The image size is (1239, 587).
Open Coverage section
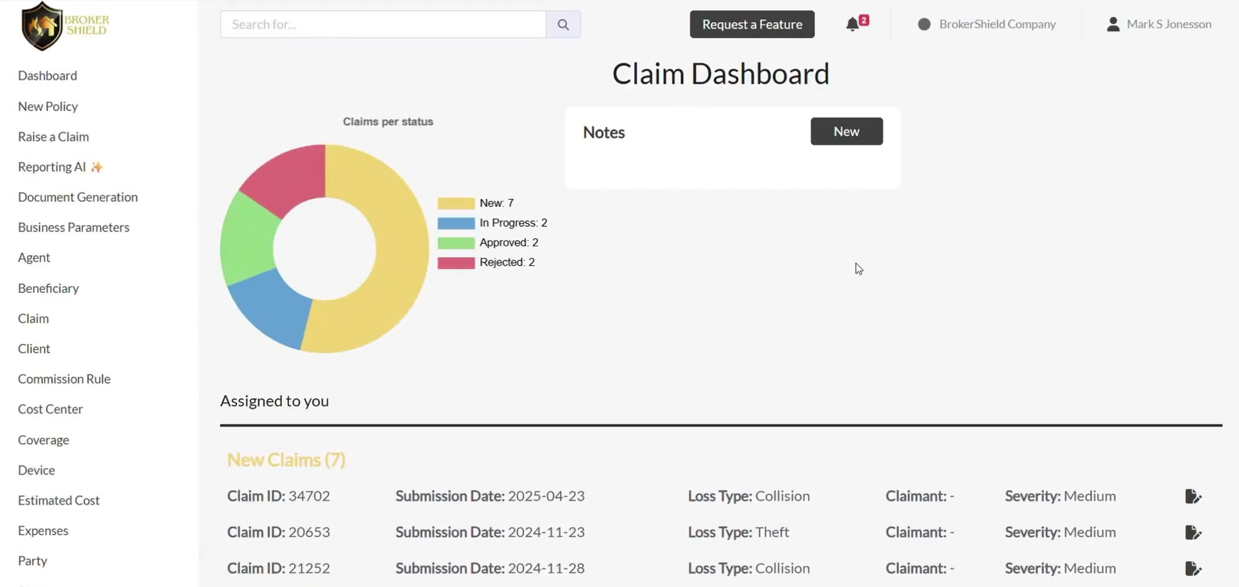(43, 440)
